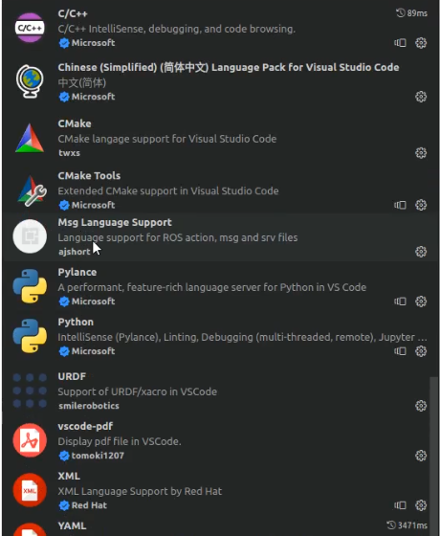Open manage gear for Chinese Language Pack
Image resolution: width=440 pixels, height=536 pixels.
(x=421, y=97)
